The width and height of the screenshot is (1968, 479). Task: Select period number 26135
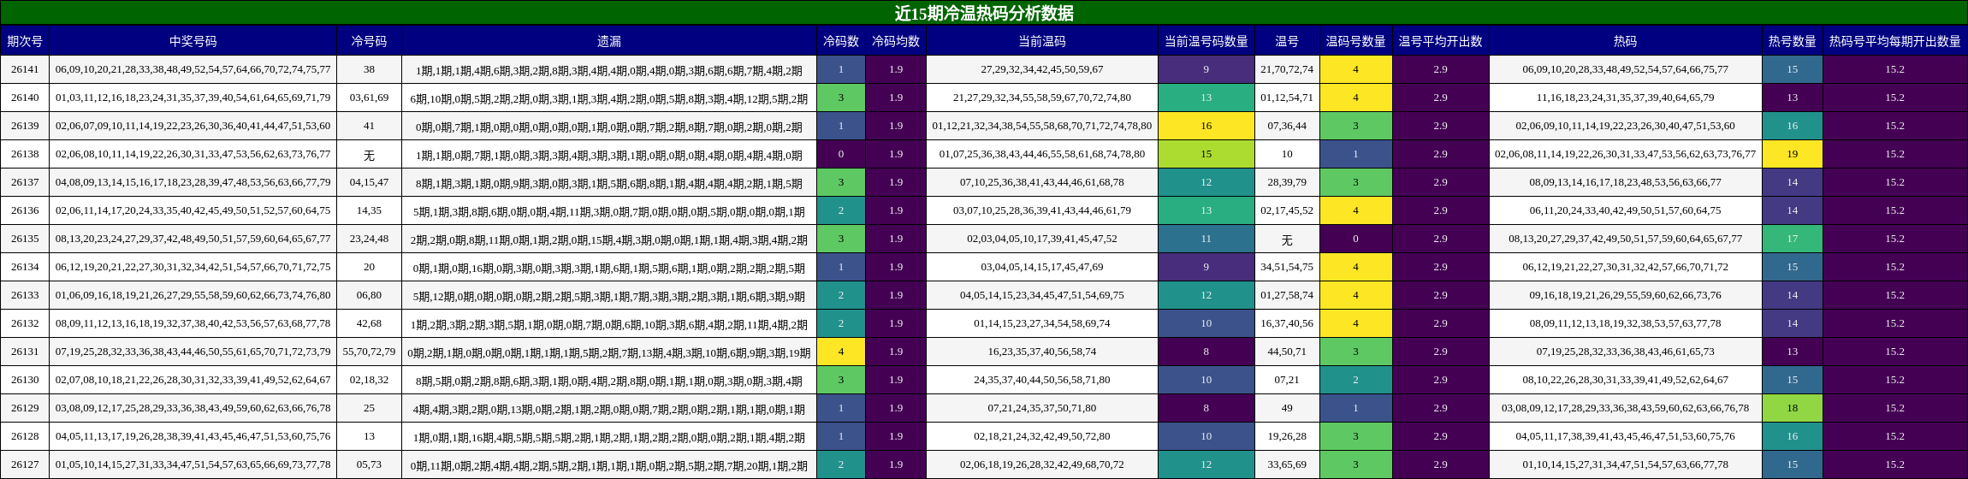point(25,239)
